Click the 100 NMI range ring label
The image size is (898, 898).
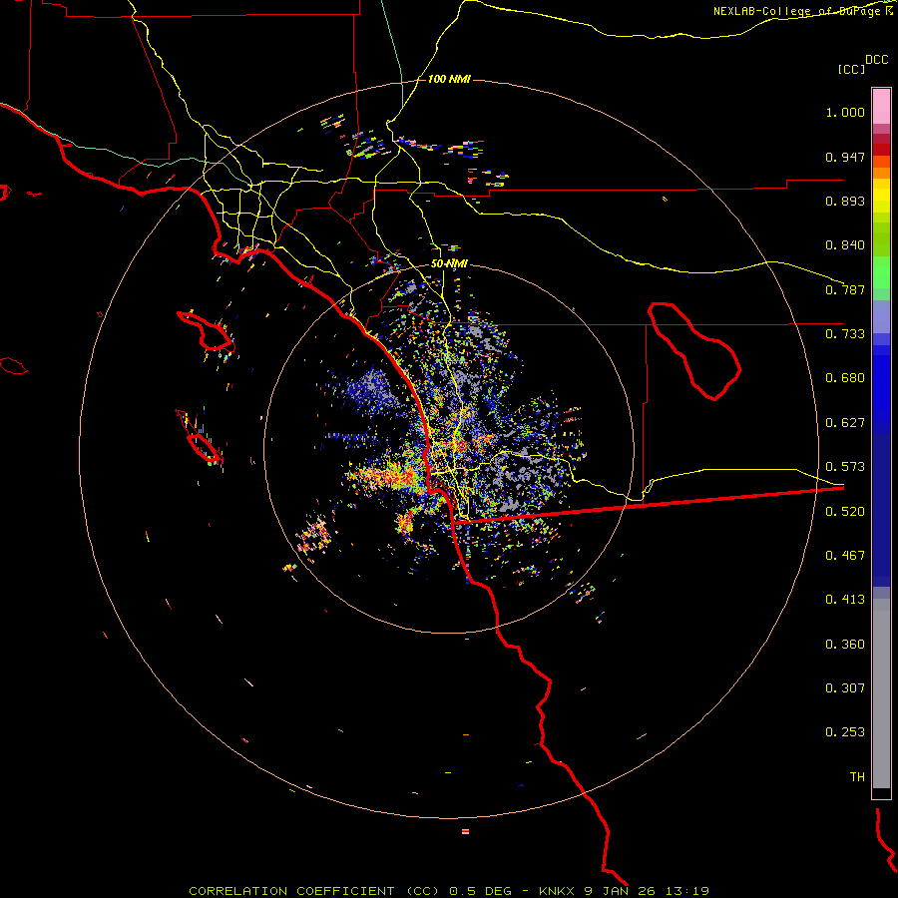449,79
